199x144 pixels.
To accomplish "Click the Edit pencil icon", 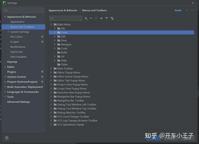I will coord(96,18).
